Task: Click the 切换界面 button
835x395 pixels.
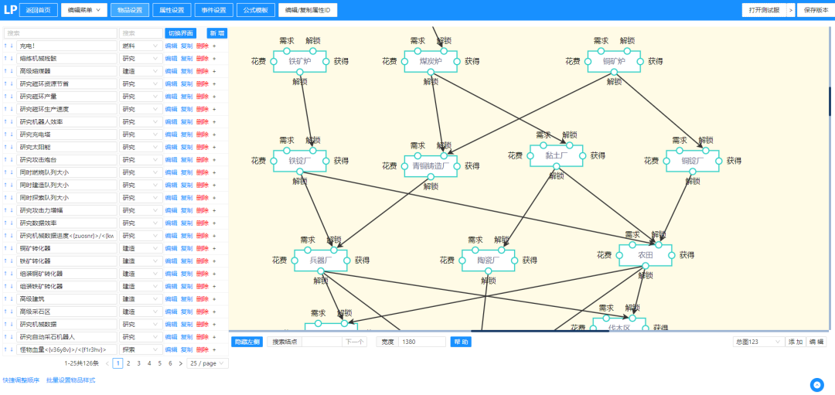Action: [x=180, y=33]
